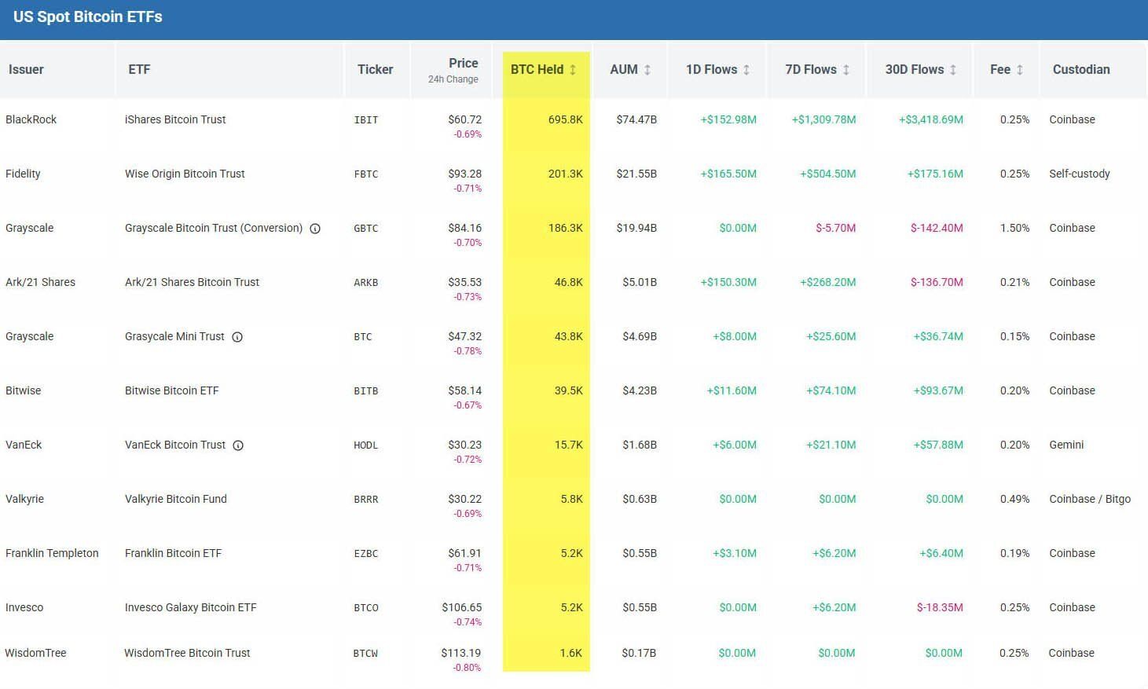Select Ark/21 Shares Bitcoin Trust name
1148x689 pixels.
[x=192, y=282]
